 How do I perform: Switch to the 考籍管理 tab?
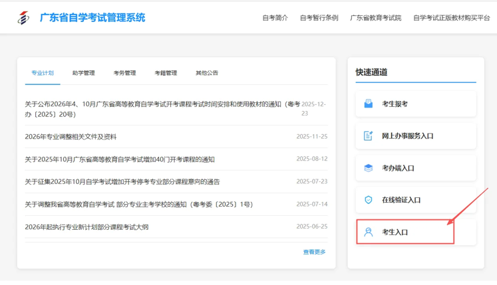coord(166,73)
